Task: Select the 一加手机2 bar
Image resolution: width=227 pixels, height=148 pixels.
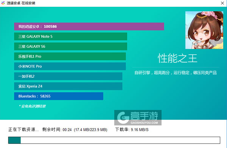Action: click(68, 76)
